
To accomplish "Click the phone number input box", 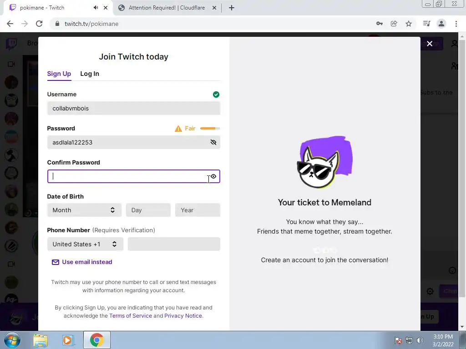I will pyautogui.click(x=174, y=244).
